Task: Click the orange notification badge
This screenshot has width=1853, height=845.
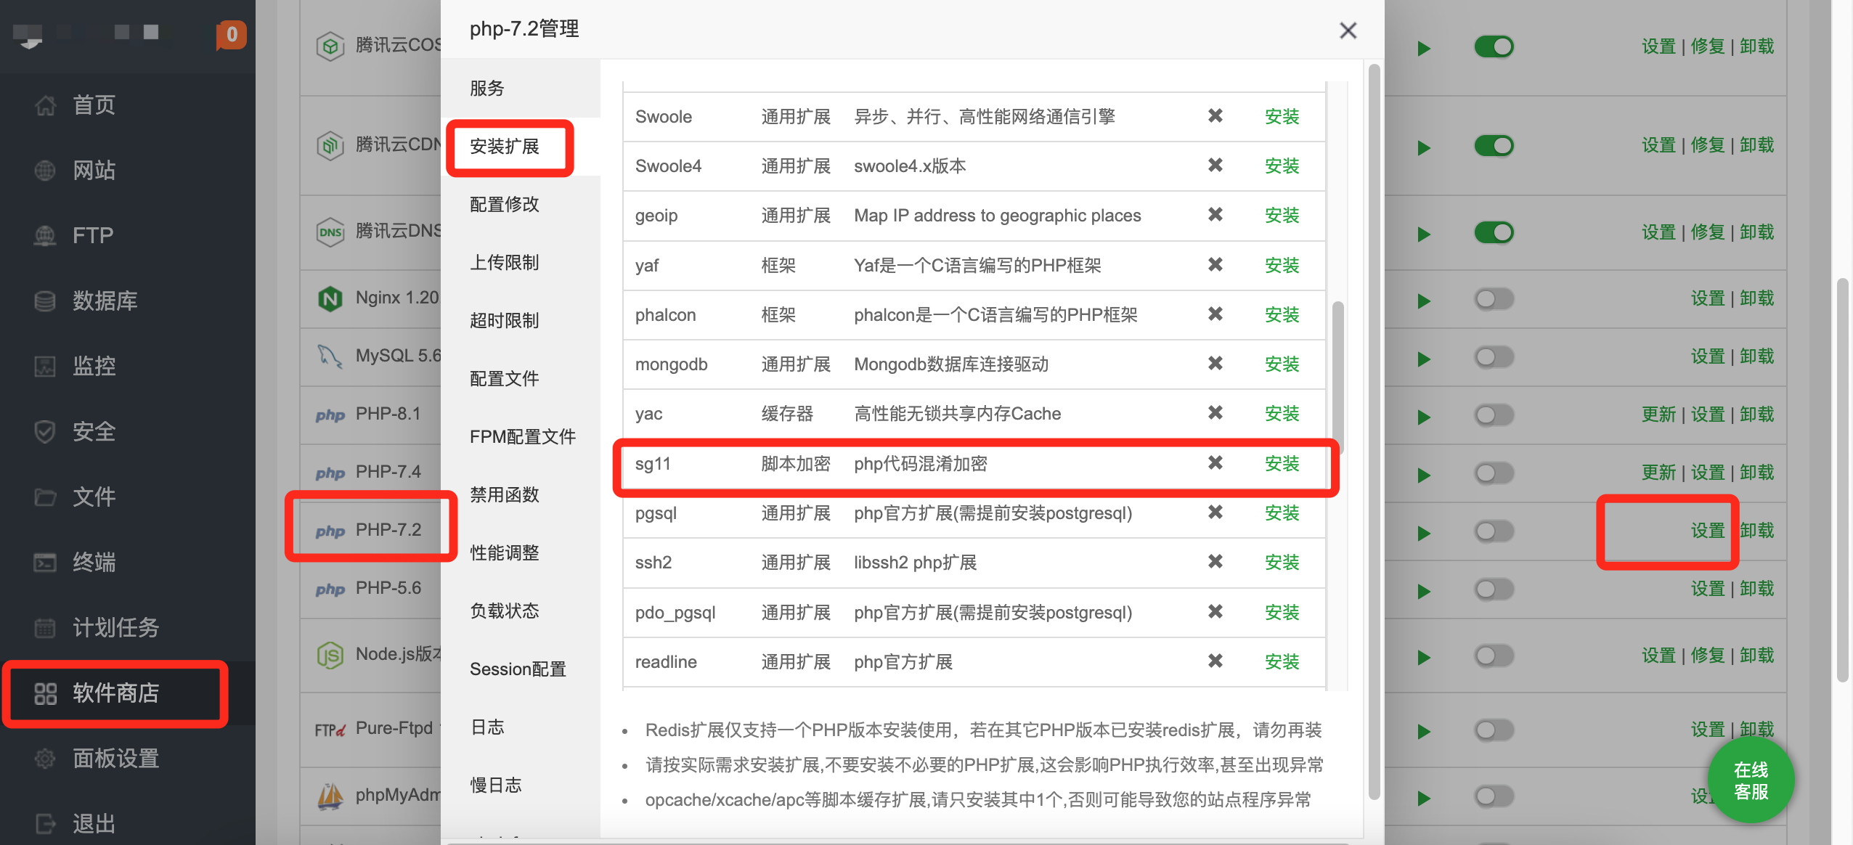Action: [x=231, y=34]
